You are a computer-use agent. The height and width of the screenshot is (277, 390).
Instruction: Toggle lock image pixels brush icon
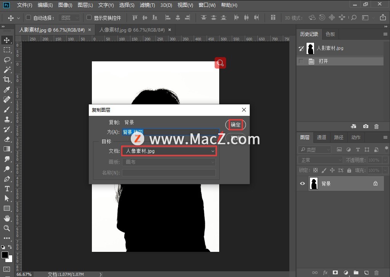pos(324,170)
